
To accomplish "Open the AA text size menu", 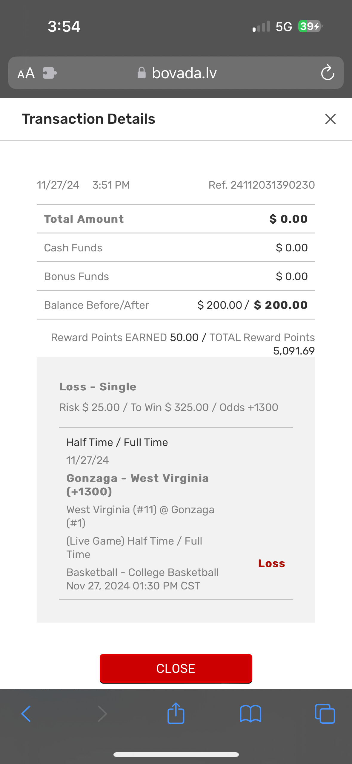I will tap(26, 73).
